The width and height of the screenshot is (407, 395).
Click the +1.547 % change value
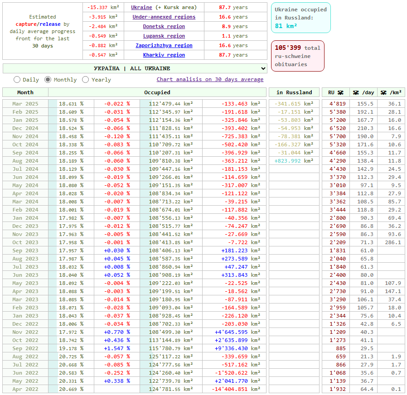click(117, 348)
